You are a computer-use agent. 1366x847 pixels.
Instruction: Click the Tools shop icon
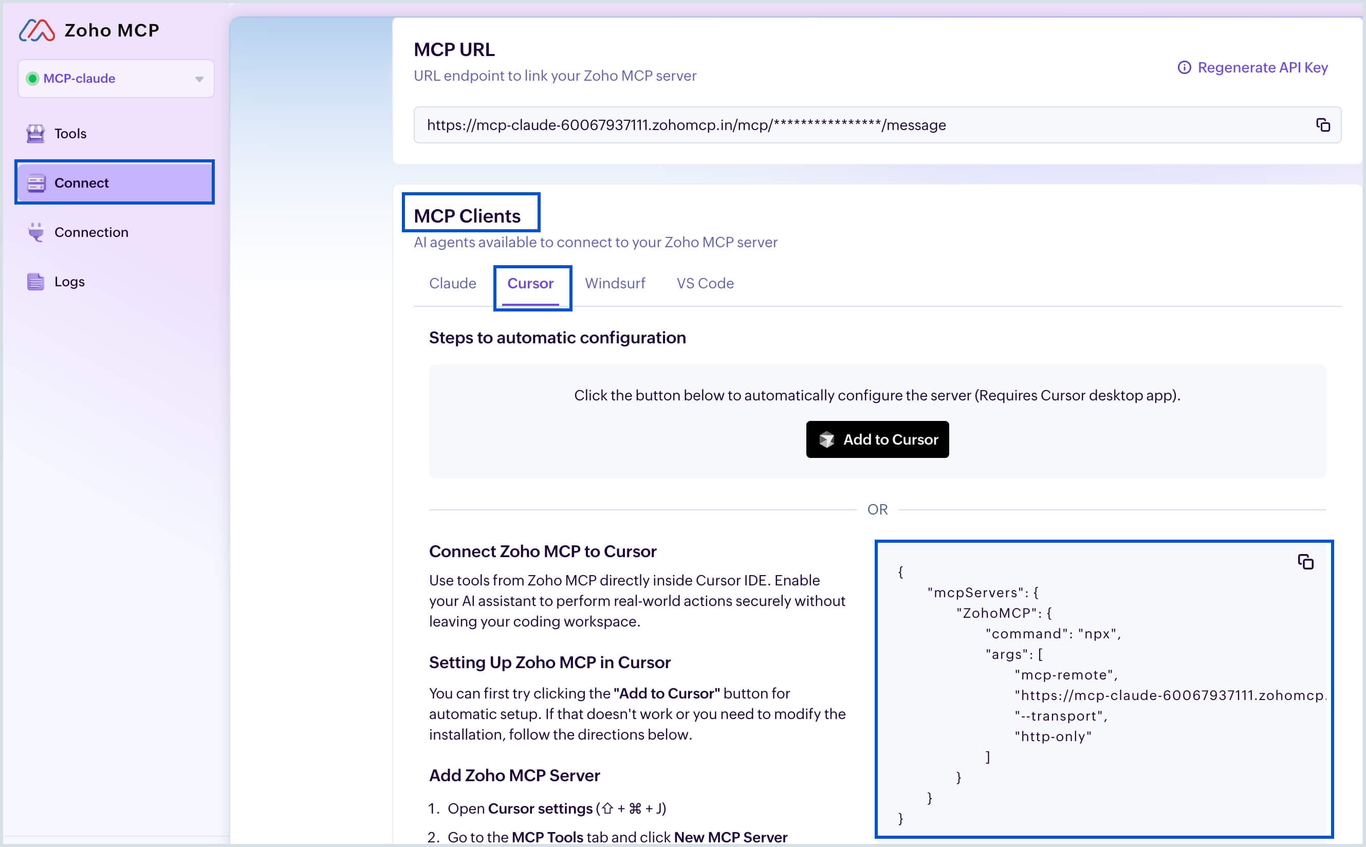click(x=36, y=133)
